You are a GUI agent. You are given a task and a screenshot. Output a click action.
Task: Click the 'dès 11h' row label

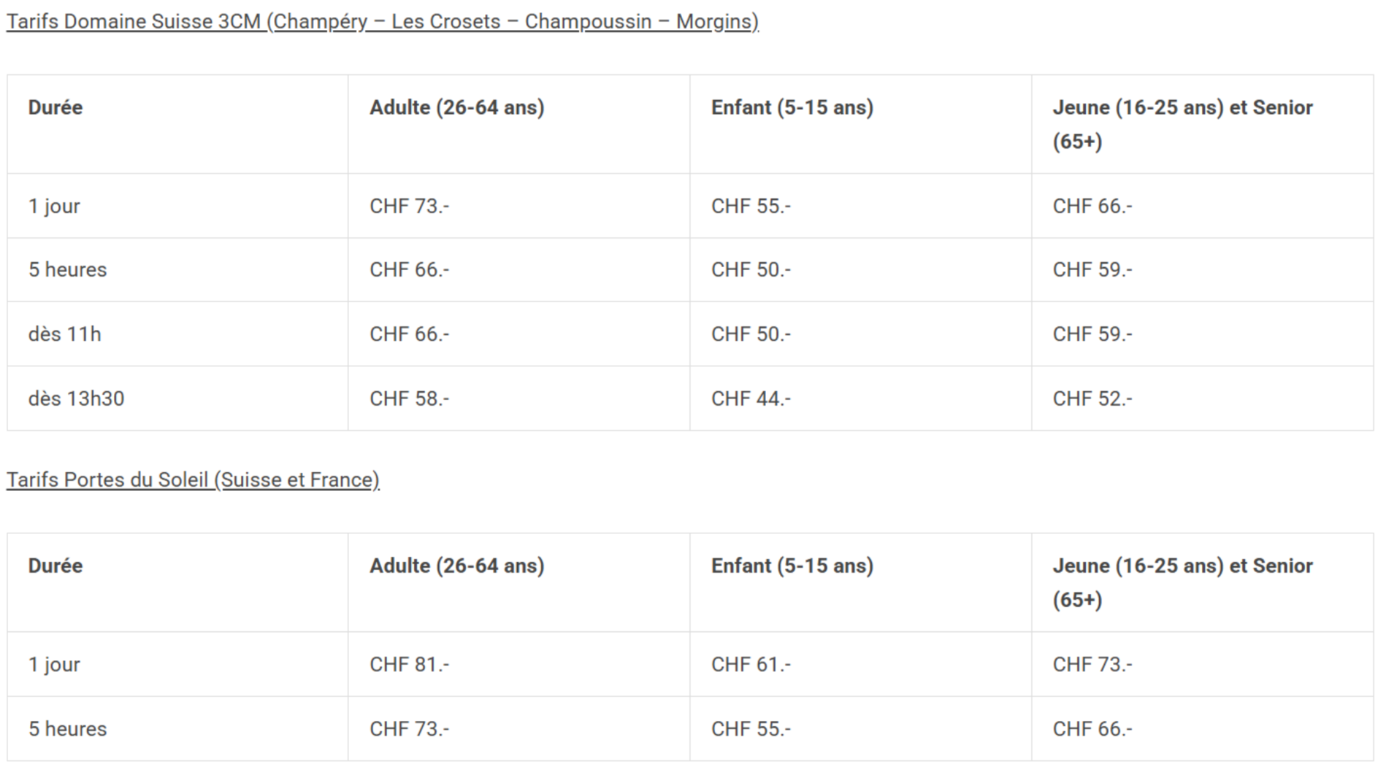click(x=65, y=334)
